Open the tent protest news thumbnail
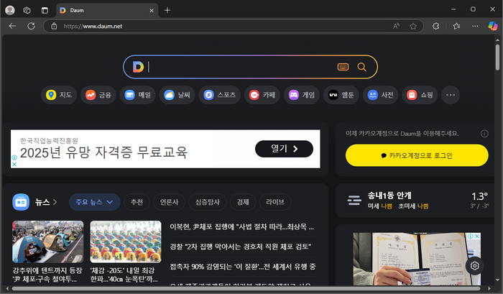 (x=48, y=242)
